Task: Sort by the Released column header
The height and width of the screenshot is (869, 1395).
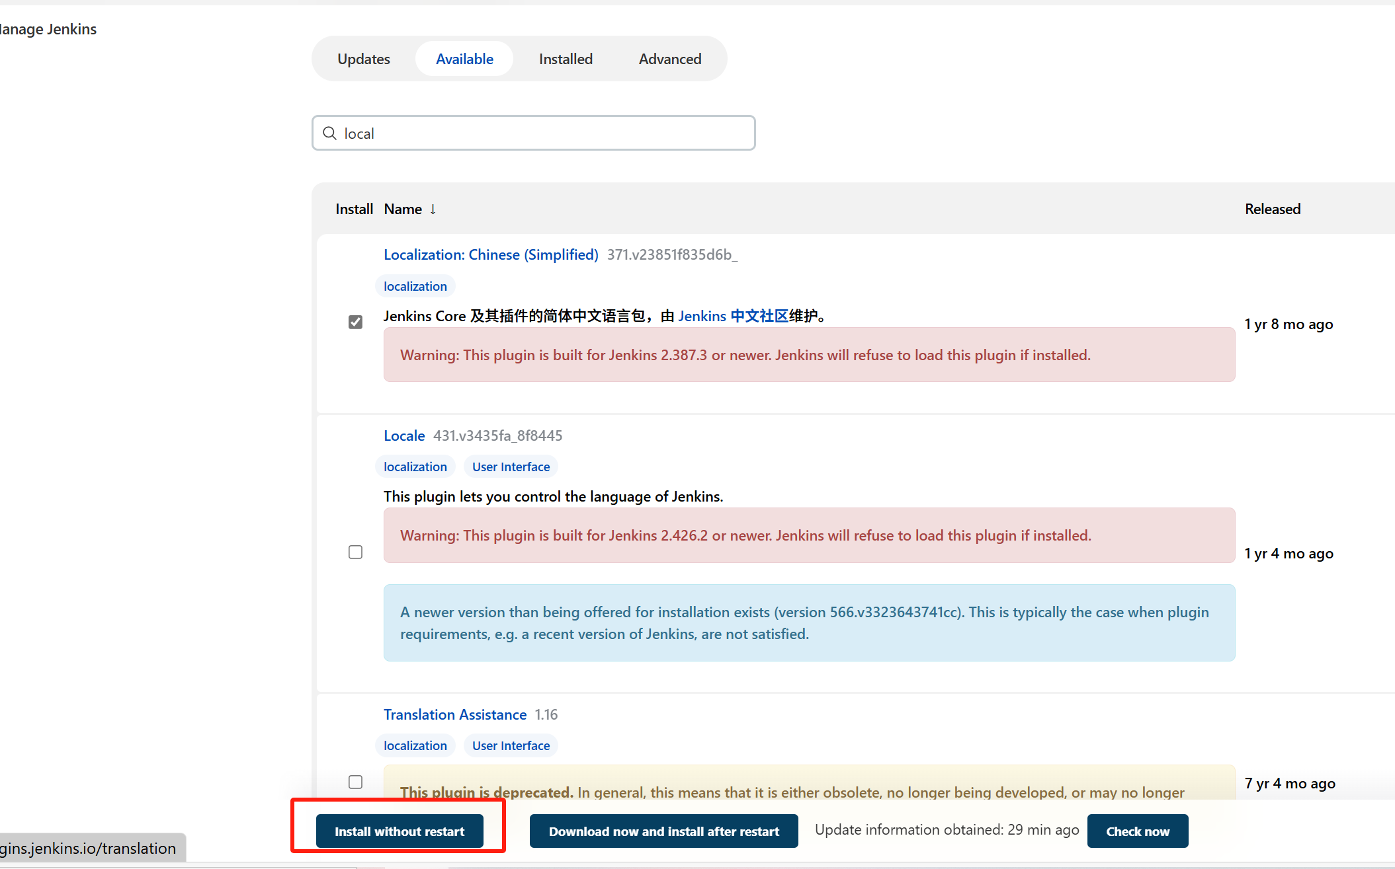Action: 1272,209
